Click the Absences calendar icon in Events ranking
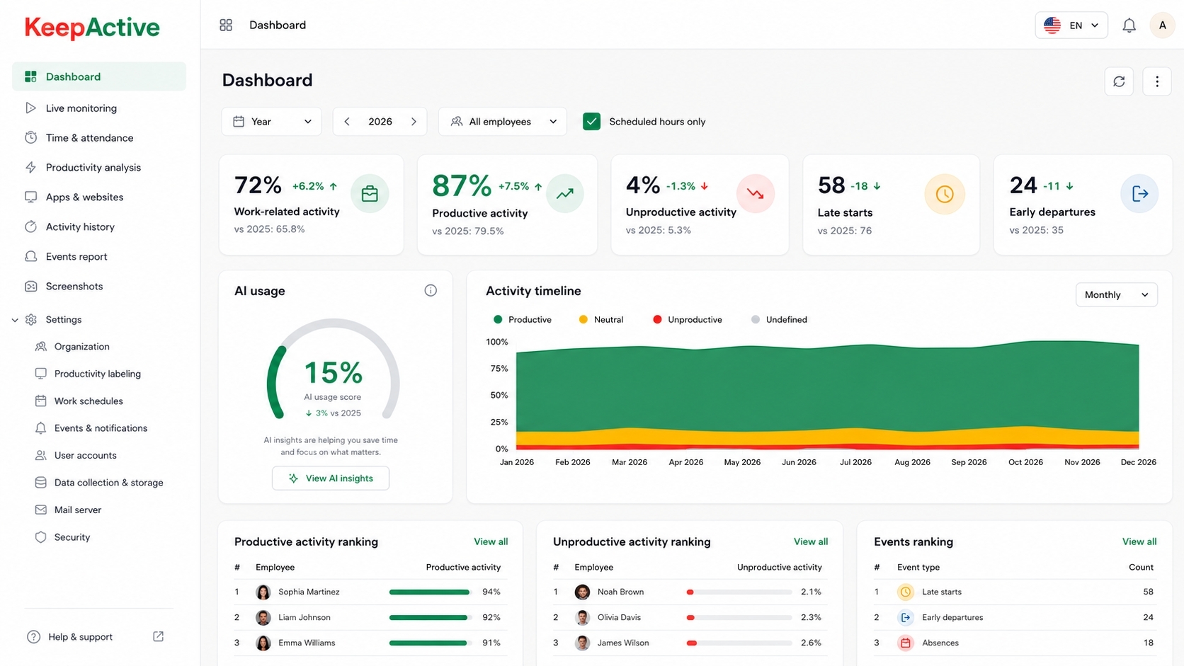The image size is (1184, 666). [905, 643]
